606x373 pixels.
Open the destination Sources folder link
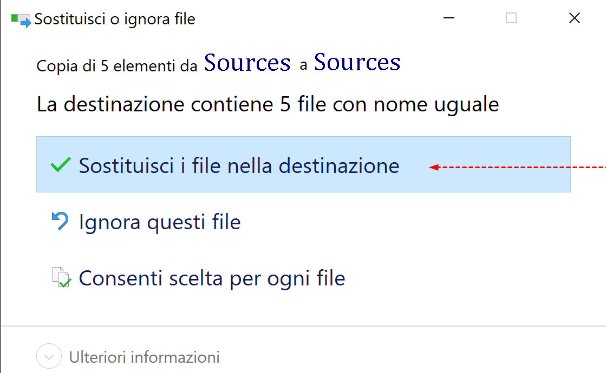pos(357,63)
